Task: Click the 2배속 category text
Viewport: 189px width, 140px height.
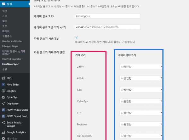Action: [x=80, y=67]
